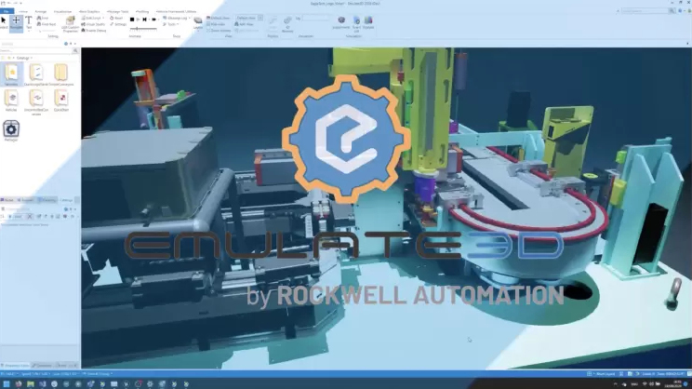Open the File tab
This screenshot has width=692, height=389.
[7, 11]
